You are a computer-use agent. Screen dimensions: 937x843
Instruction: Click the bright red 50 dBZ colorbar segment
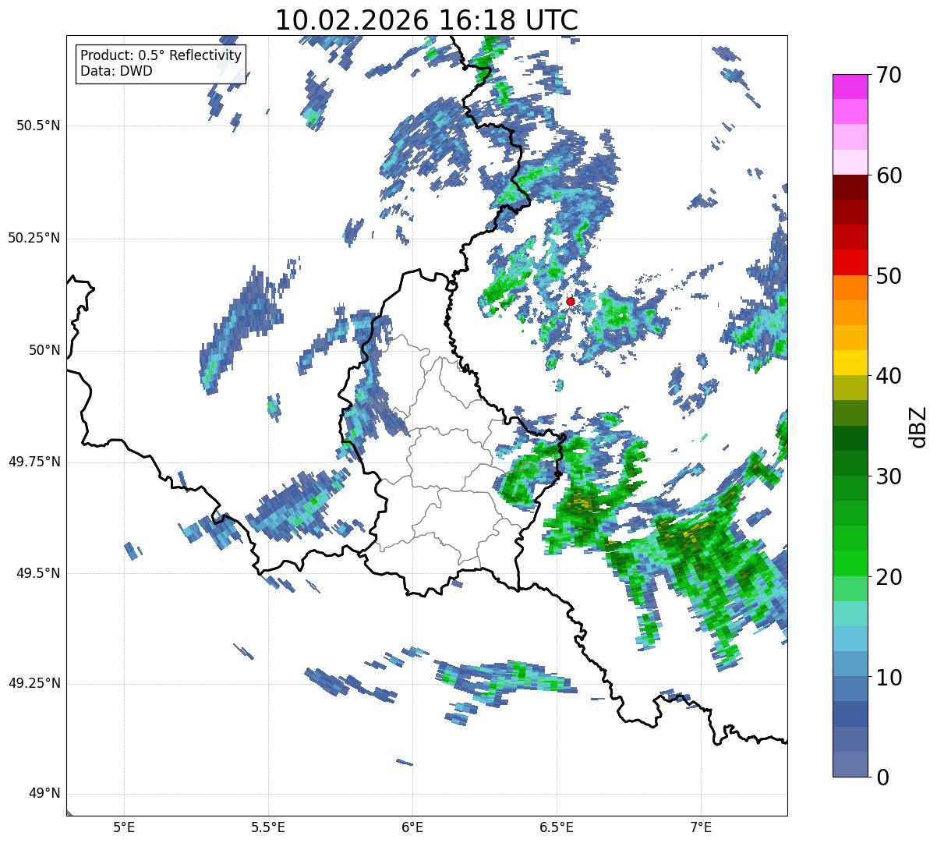[x=850, y=263]
